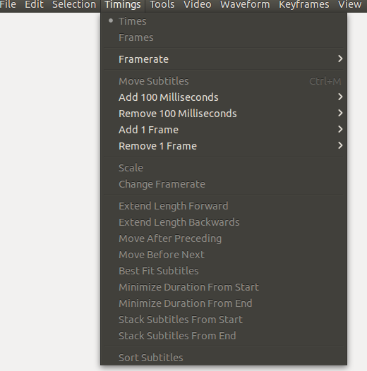This screenshot has height=371, width=367.
Task: Choose Sort Subtitles at the bottom
Action: pyautogui.click(x=224, y=358)
